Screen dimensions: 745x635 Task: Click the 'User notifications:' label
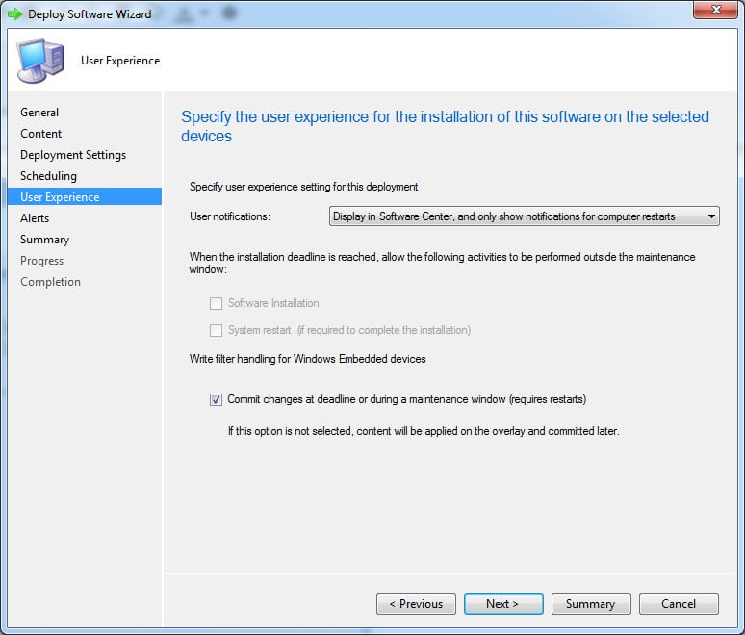pyautogui.click(x=230, y=216)
